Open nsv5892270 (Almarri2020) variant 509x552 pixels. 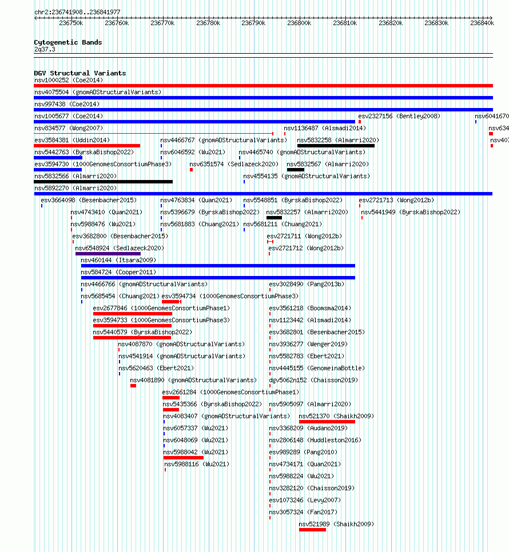pos(75,188)
